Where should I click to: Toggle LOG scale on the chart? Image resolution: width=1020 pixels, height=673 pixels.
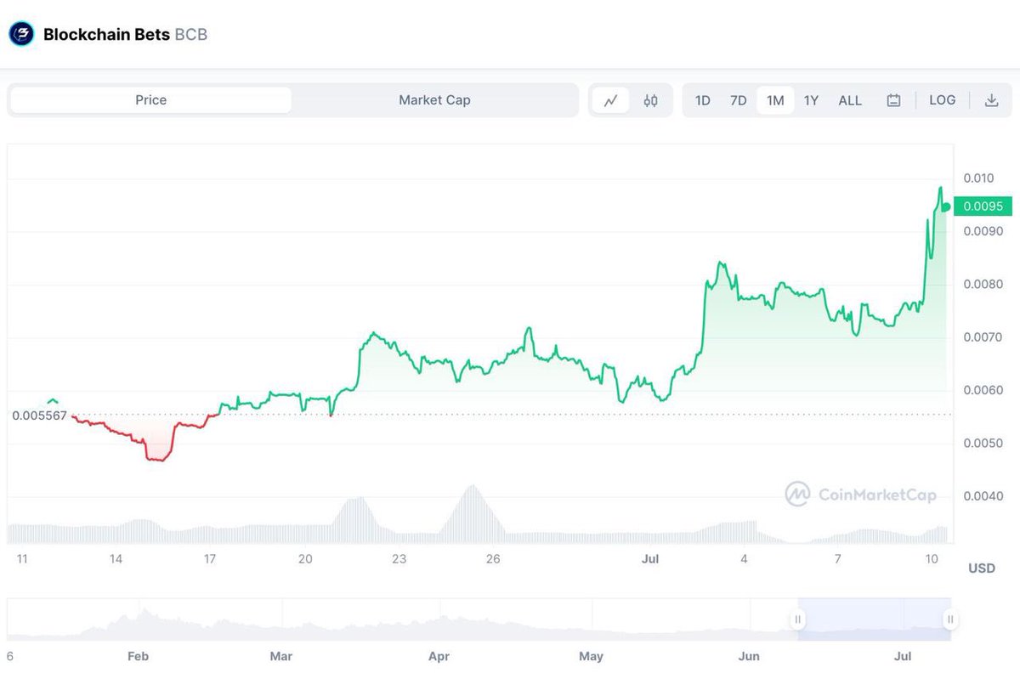[x=943, y=100]
